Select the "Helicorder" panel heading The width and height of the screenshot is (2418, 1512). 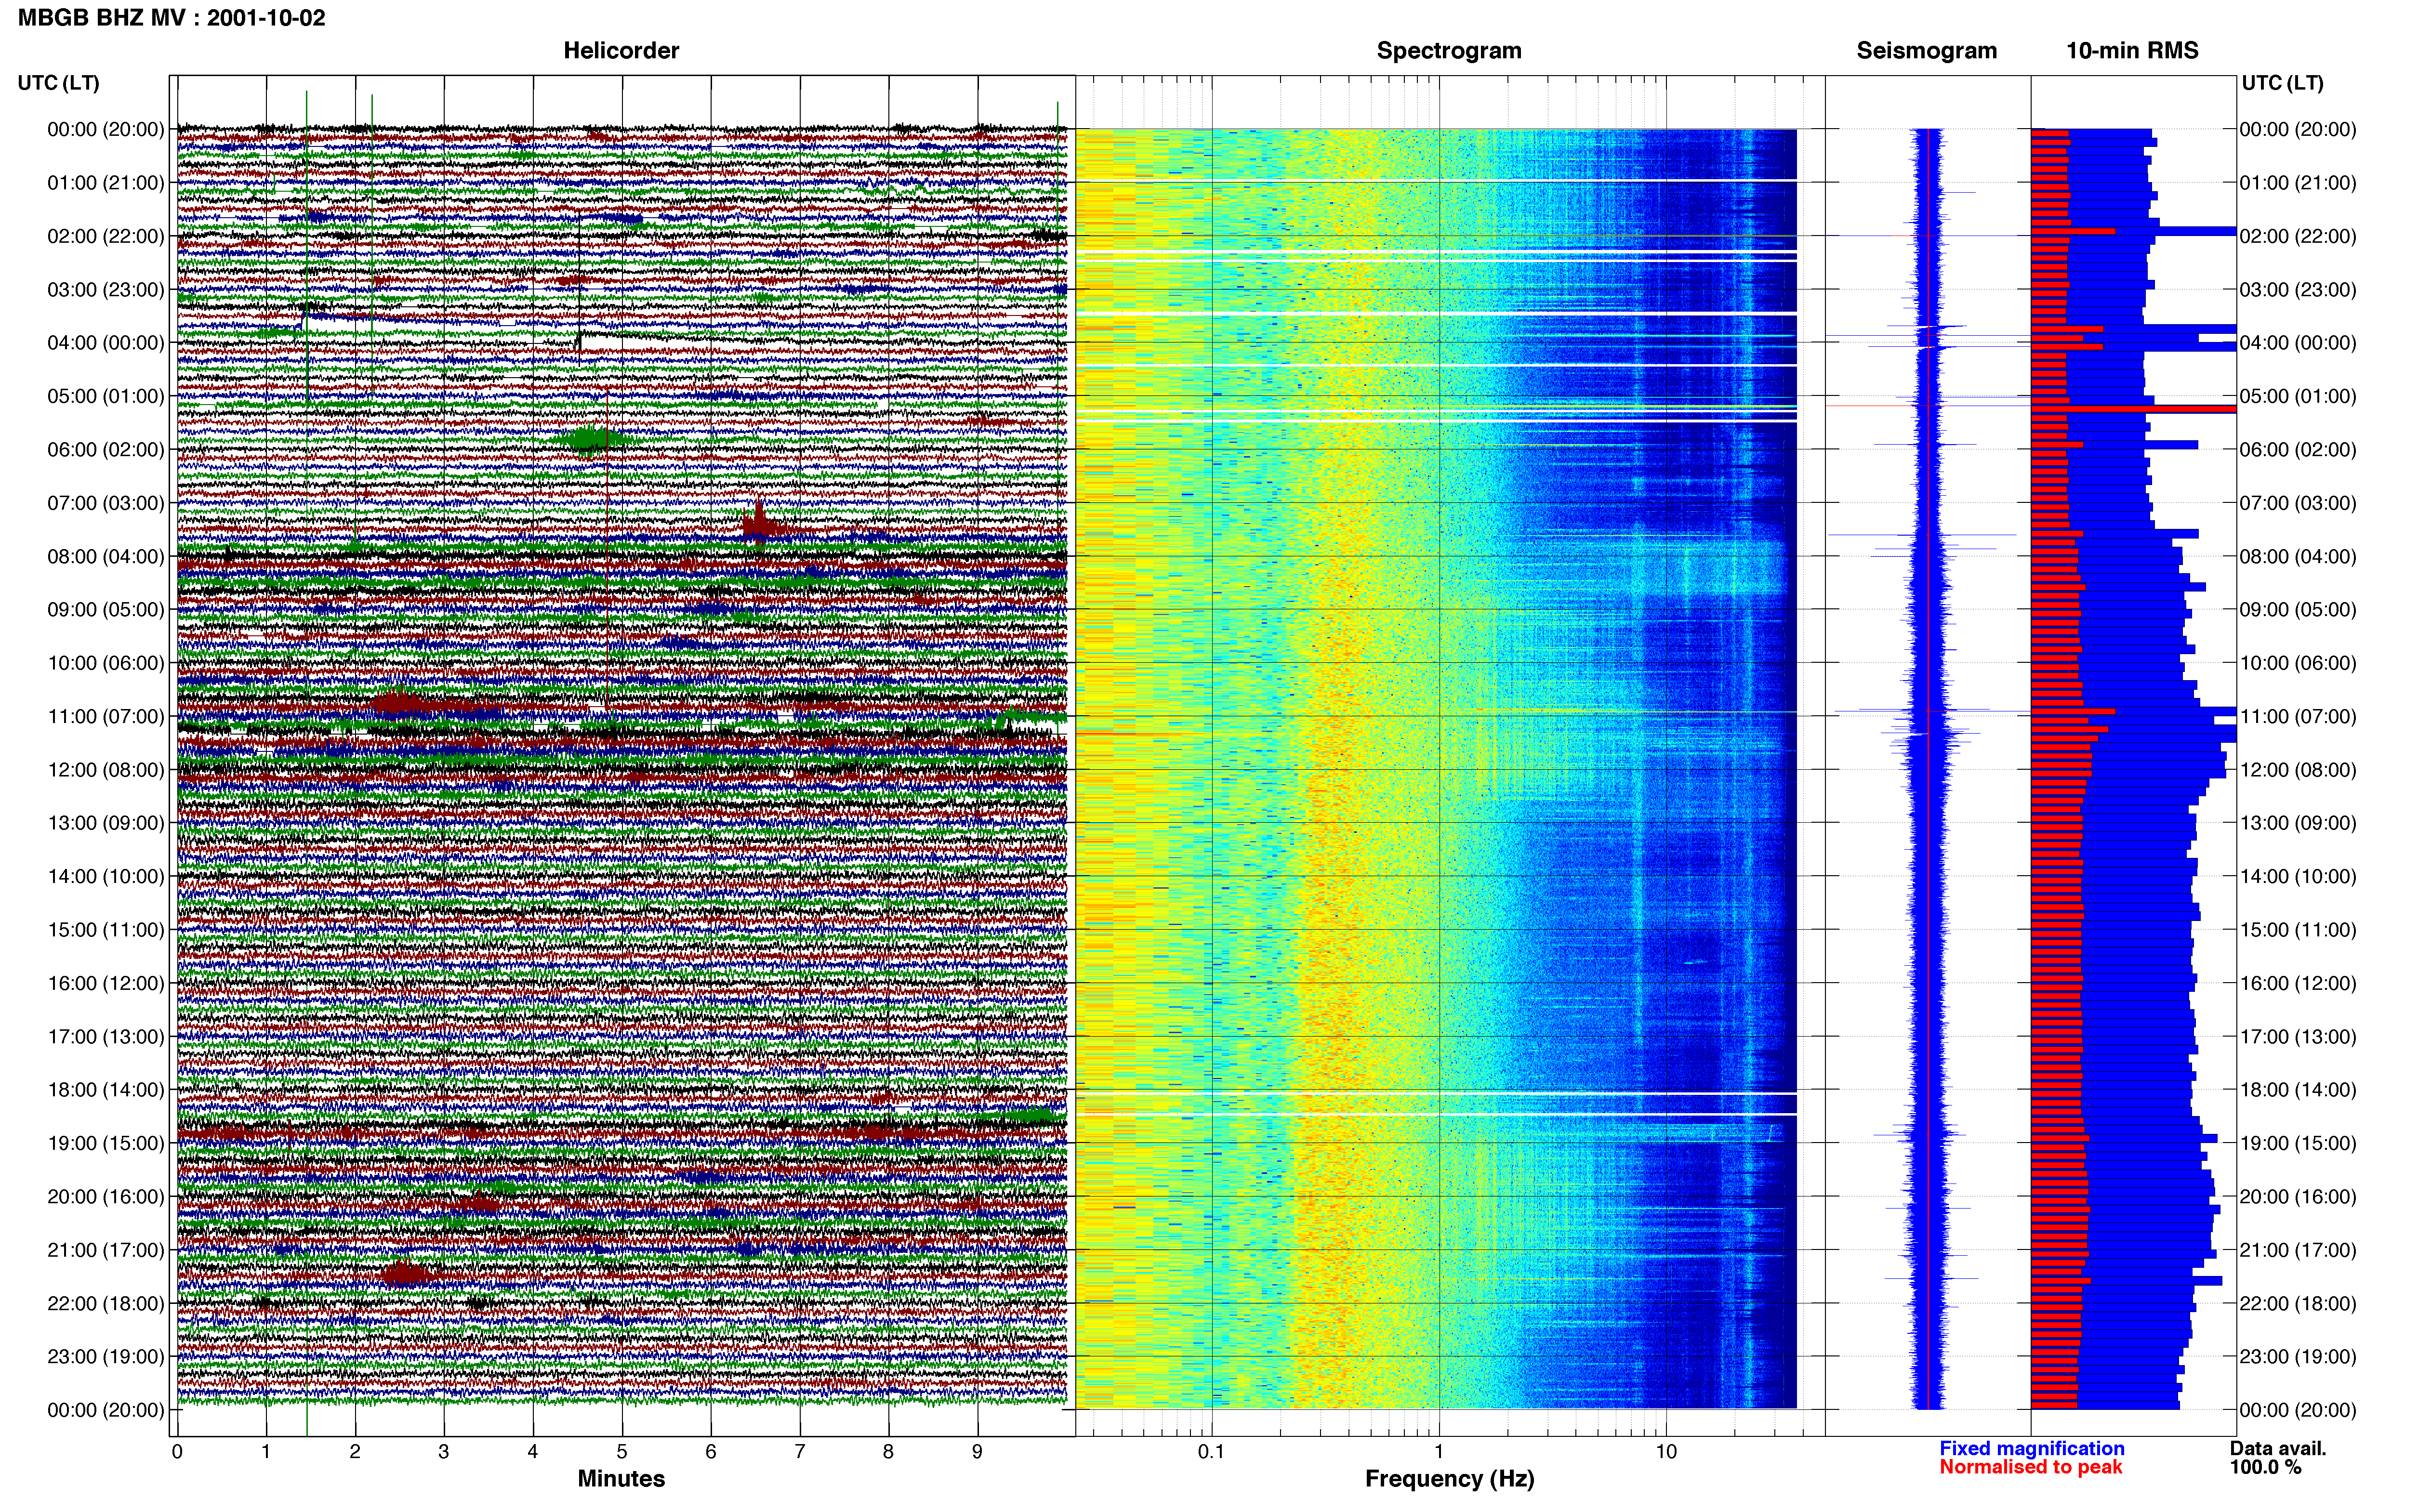[x=621, y=50]
